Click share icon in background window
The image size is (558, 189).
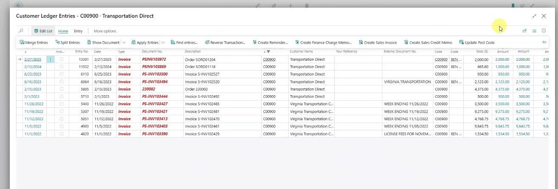pos(274,6)
